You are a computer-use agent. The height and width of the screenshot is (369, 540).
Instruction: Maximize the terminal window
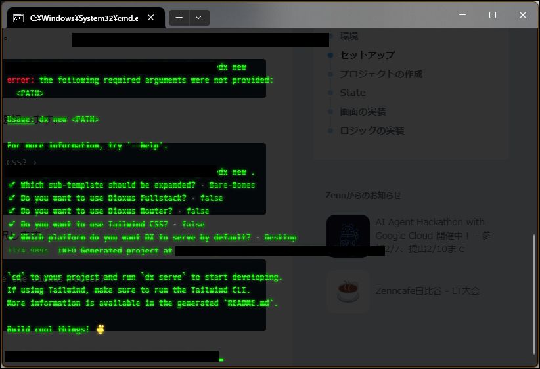click(x=493, y=15)
